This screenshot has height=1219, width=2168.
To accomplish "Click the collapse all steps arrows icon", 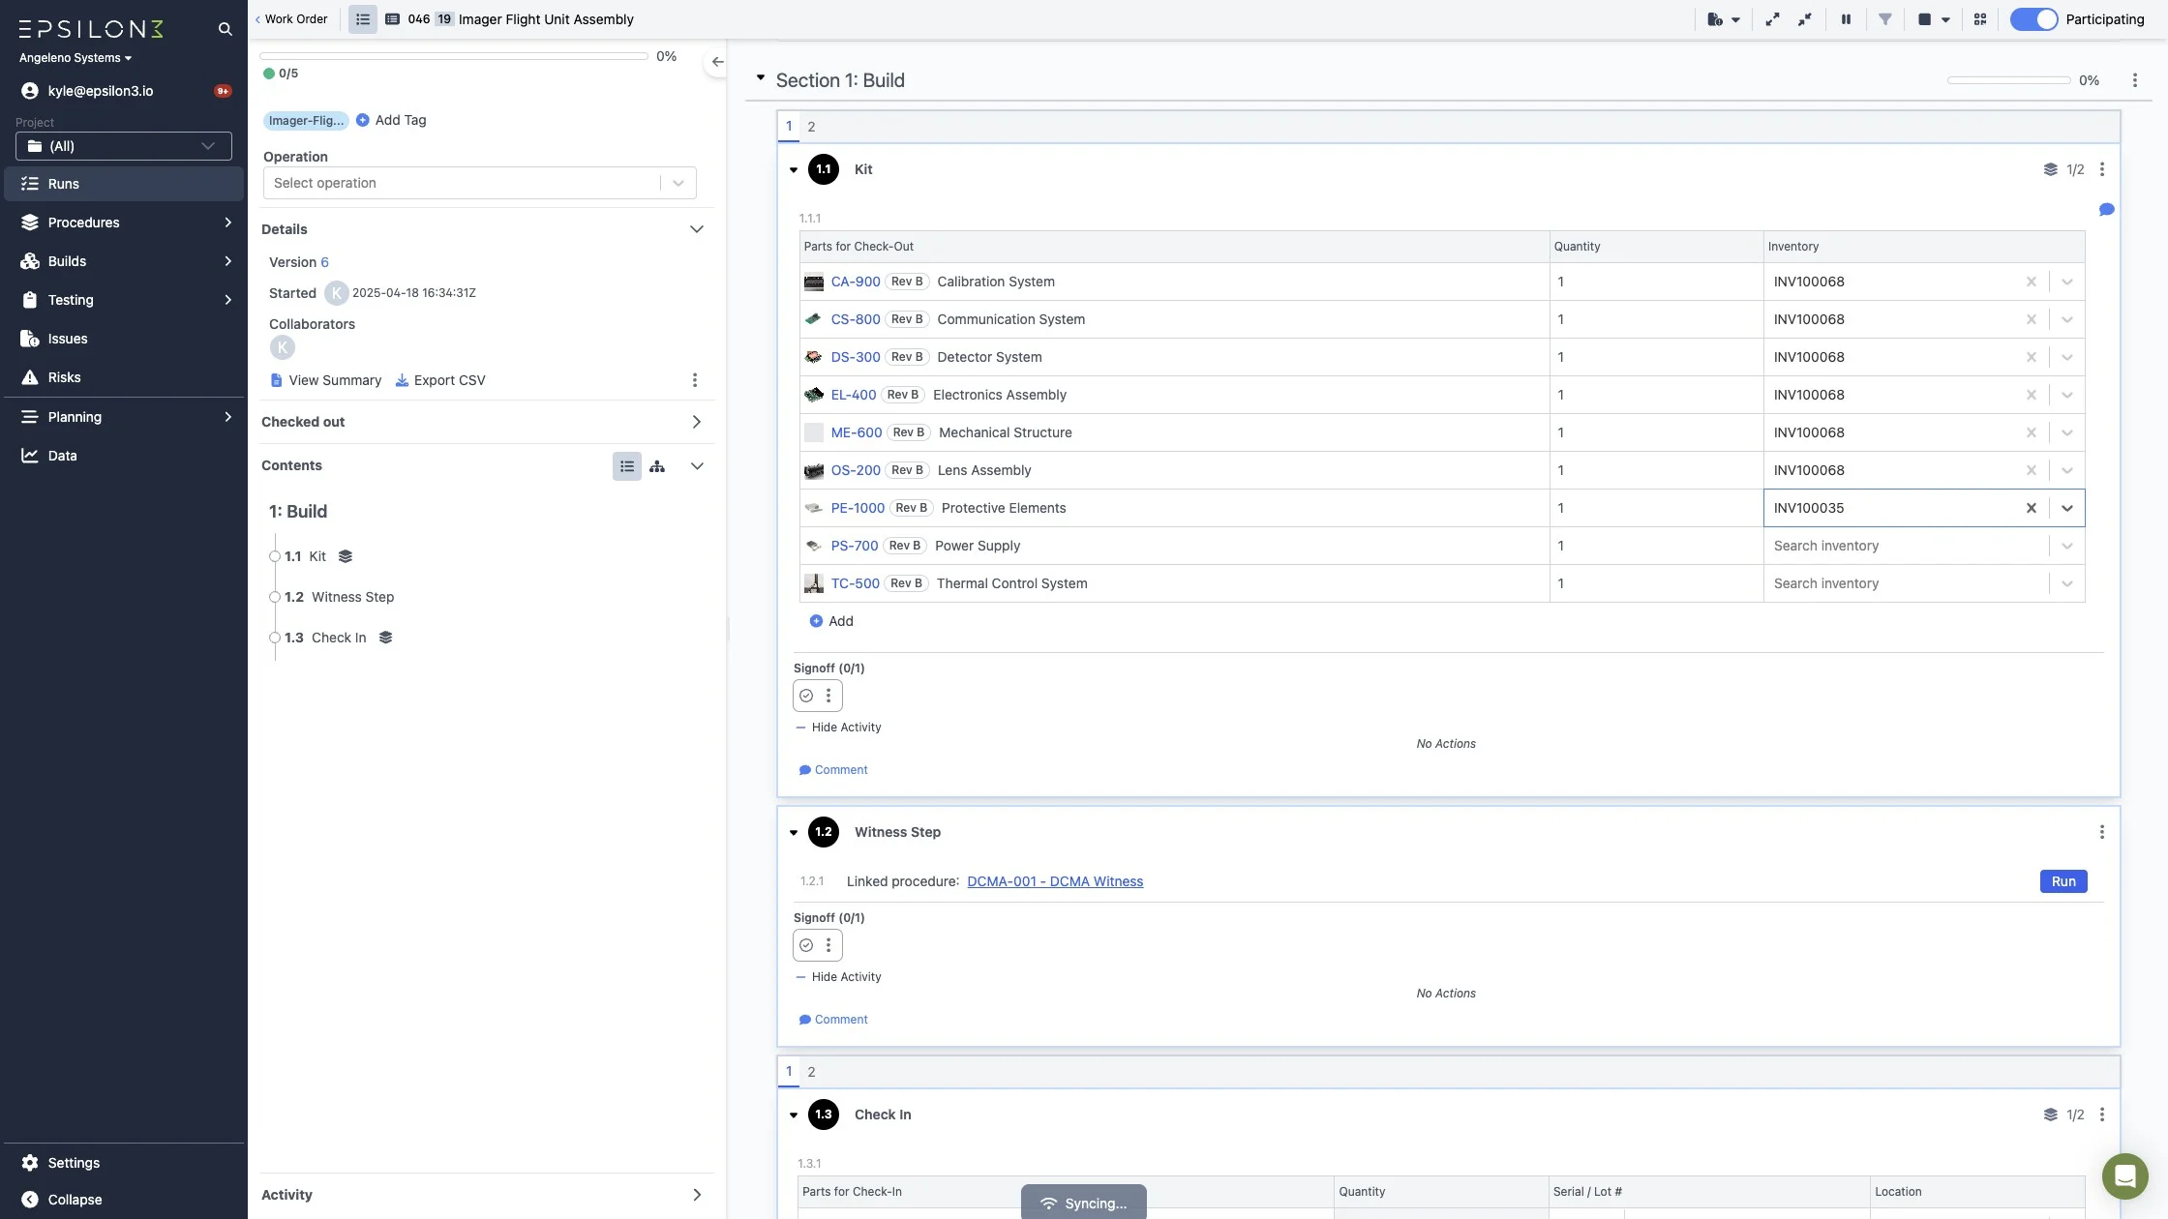I will pyautogui.click(x=1805, y=19).
